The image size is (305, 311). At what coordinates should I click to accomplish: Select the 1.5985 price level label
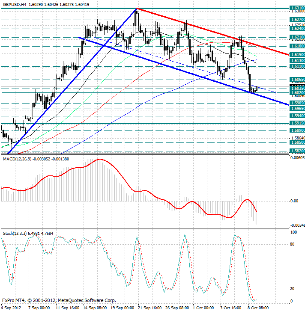pyautogui.click(x=297, y=103)
